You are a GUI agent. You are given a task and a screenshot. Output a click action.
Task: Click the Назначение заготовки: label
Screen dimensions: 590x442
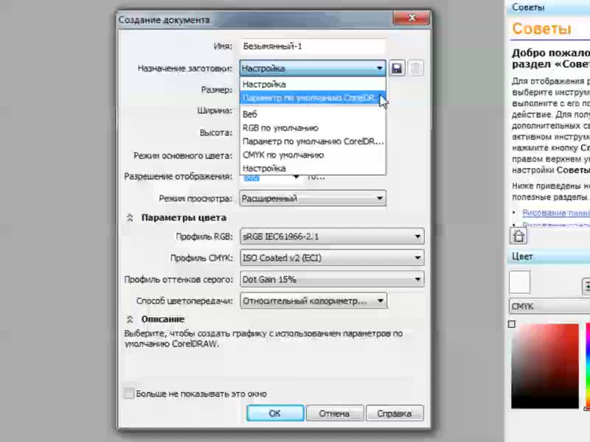[185, 69]
